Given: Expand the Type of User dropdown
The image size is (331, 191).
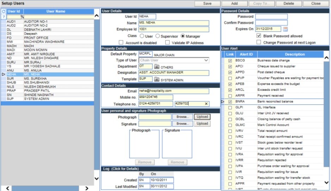Looking at the screenshot, I should [x=206, y=60].
